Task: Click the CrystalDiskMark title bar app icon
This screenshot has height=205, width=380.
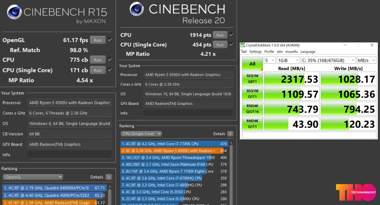Action: pos(243,45)
